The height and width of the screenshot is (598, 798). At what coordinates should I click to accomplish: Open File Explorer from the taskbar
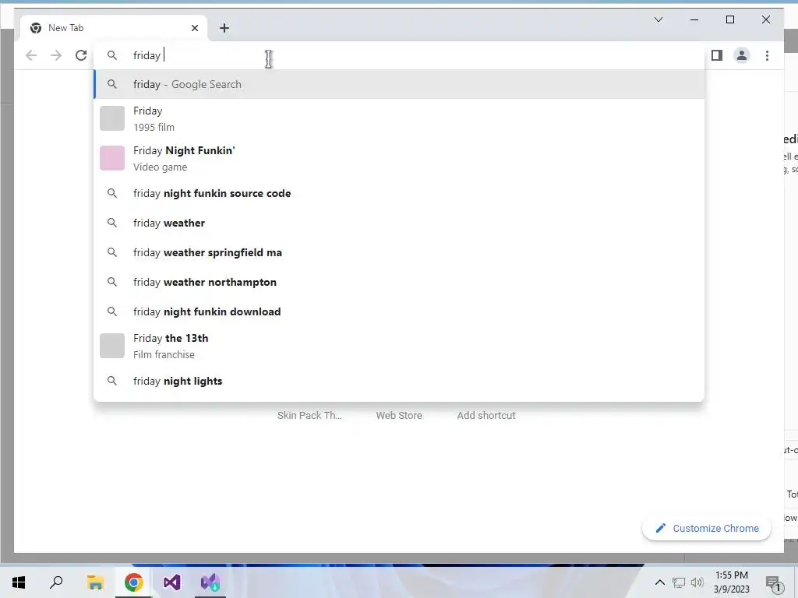click(95, 582)
